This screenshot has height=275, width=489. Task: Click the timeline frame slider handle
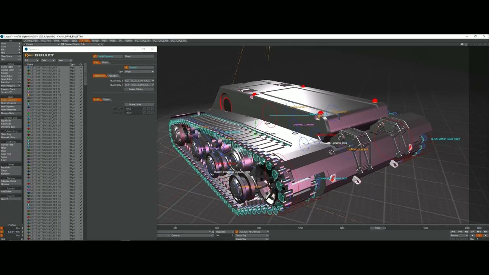377,228
